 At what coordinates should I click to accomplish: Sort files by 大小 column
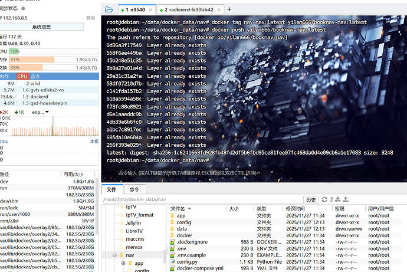(240, 208)
